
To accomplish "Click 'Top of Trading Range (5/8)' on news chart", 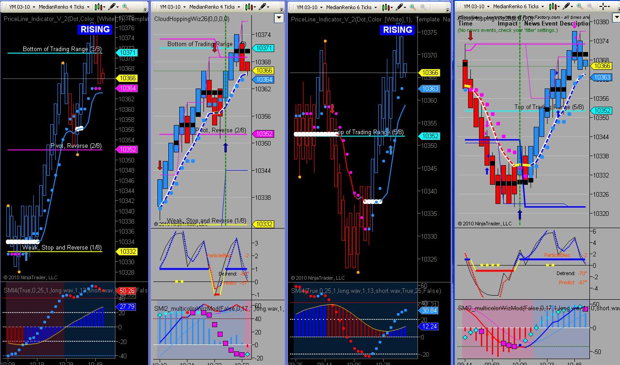I will click(549, 107).
